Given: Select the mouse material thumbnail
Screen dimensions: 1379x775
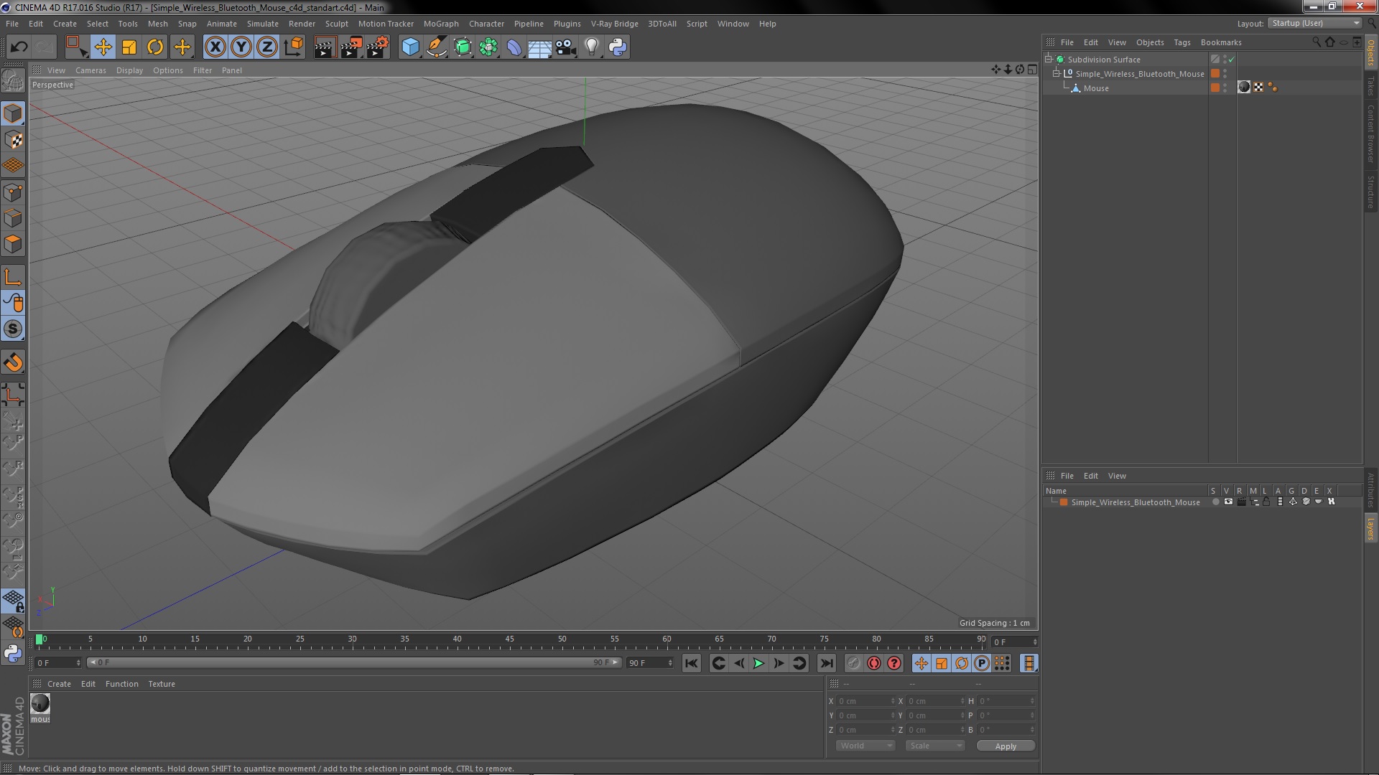Looking at the screenshot, I should [x=40, y=703].
